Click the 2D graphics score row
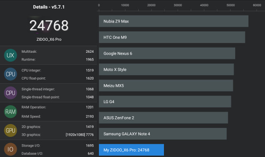265x157 pixels. (x=58, y=127)
